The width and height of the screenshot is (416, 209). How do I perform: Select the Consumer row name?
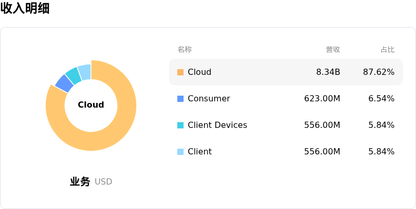pos(209,99)
